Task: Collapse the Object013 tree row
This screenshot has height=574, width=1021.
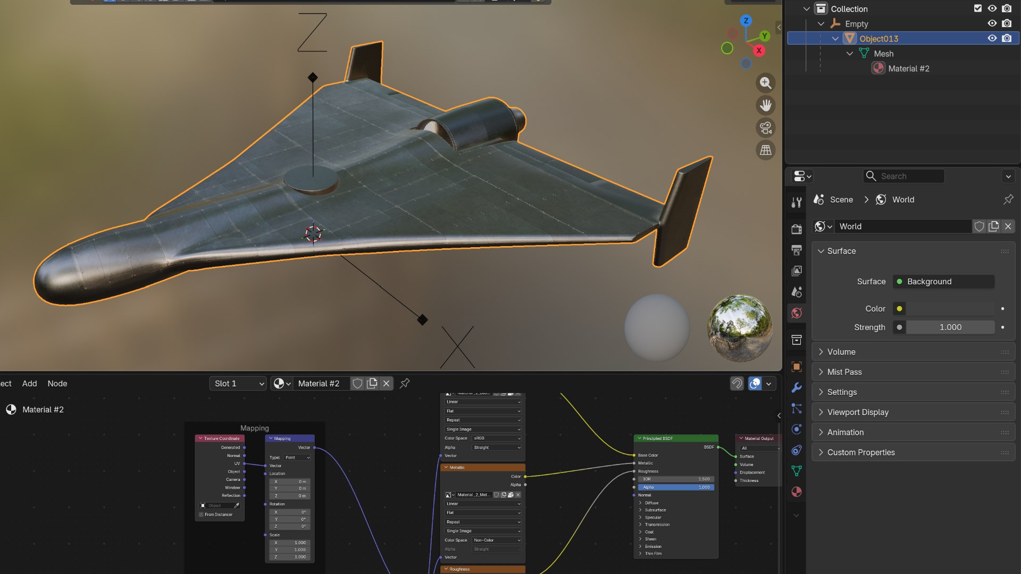Action: pyautogui.click(x=835, y=38)
